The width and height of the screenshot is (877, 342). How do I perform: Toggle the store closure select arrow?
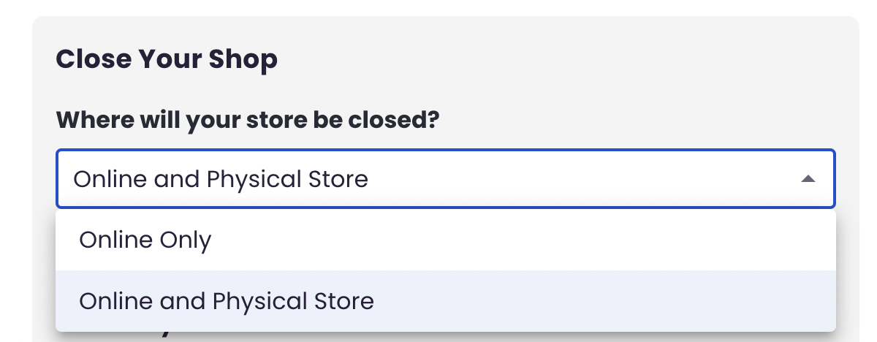(x=808, y=179)
